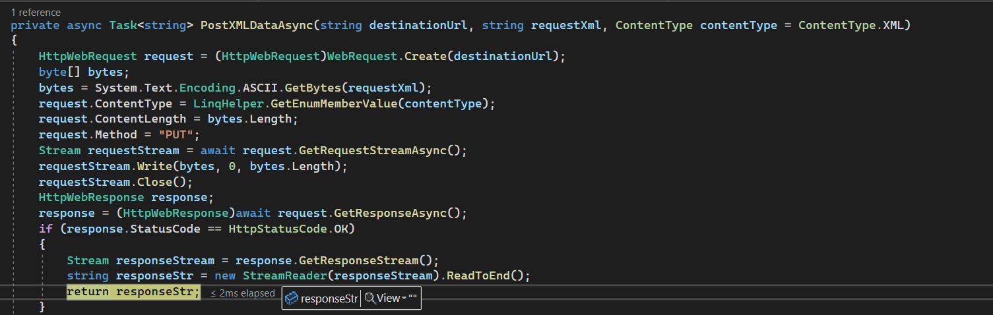Click the PostXMLDataAsync method name
The height and width of the screenshot is (315, 993).
pos(257,25)
